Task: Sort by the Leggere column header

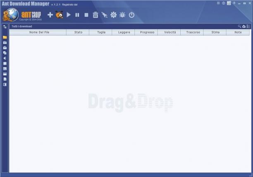Action: [x=124, y=32]
